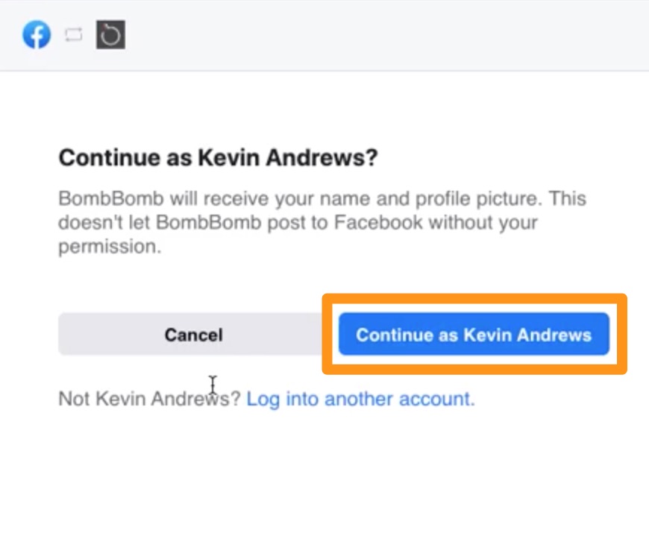Cancel the Facebook login request
The image size is (649, 556).
tap(193, 334)
